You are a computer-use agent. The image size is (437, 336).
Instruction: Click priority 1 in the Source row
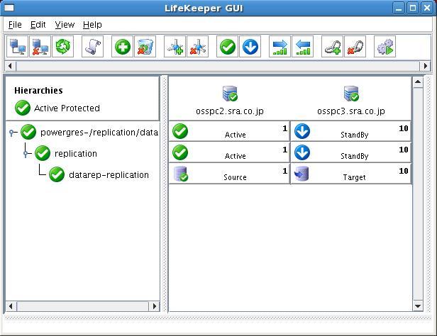pos(284,171)
